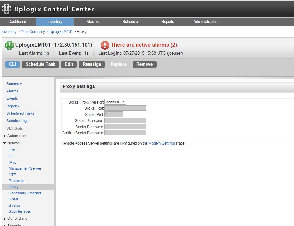Screen dimensions: 294x226
Task: Launch the CLI button
Action: 12,64
